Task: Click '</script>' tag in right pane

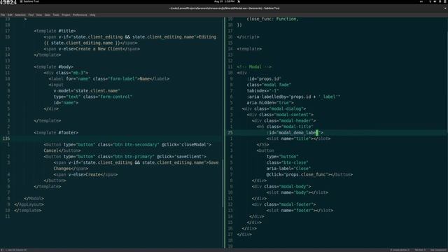Action: (248, 37)
